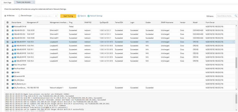Toggle the select-all checkbox in table header
This screenshot has height=112, width=238.
(x=7, y=22)
